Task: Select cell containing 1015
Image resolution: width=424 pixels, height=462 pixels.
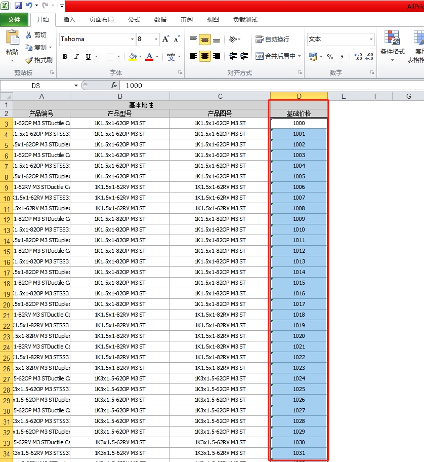Action: (x=299, y=283)
